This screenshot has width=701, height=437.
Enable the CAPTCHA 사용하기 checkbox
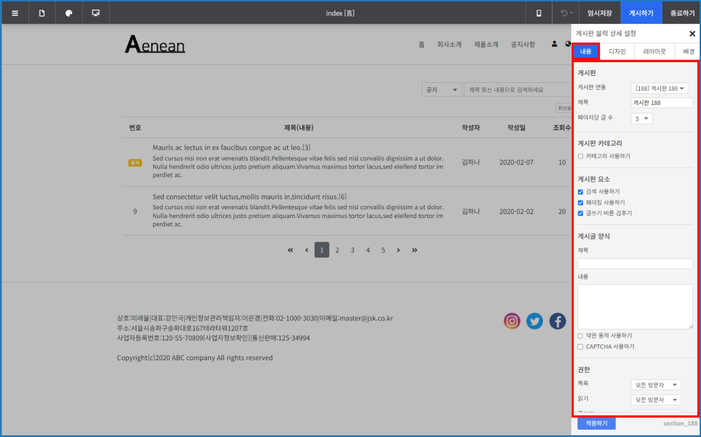[x=581, y=347]
